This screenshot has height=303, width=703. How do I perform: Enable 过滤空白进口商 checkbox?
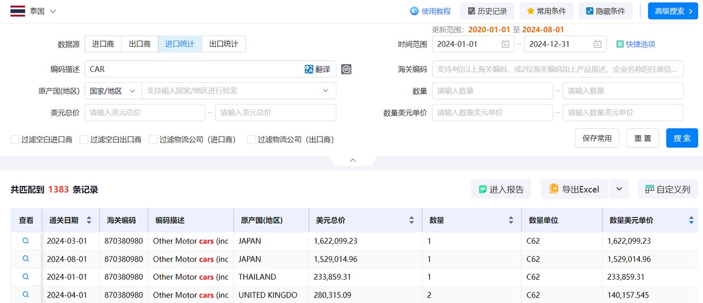(15, 139)
